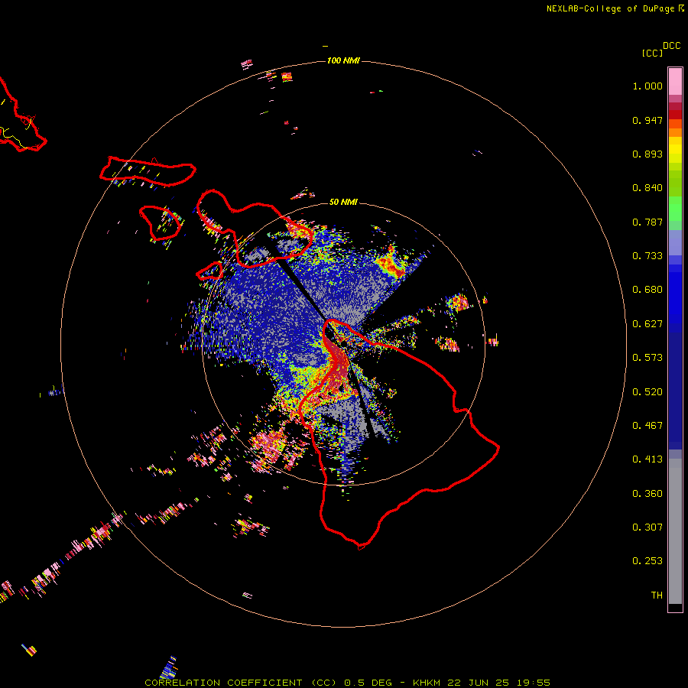The height and width of the screenshot is (688, 688).
Task: Select the 0.840 legend value
Action: [x=647, y=188]
